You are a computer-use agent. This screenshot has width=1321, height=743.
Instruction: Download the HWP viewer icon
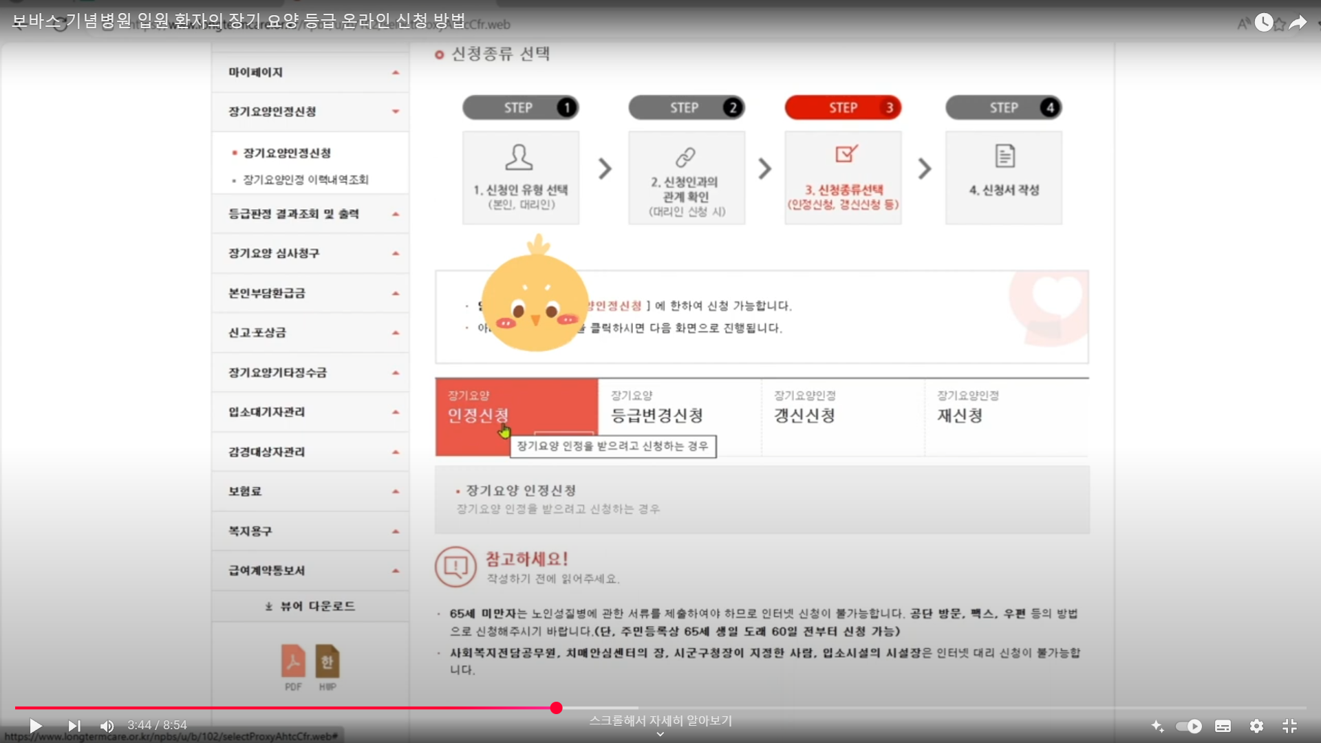327,662
